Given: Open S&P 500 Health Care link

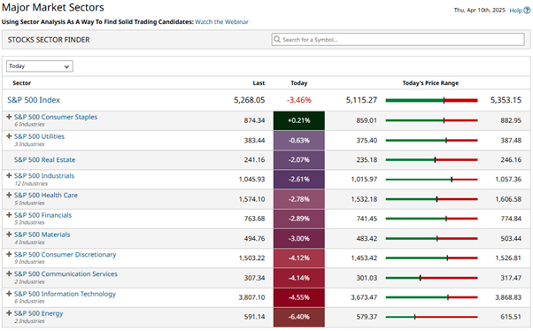Looking at the screenshot, I should tap(46, 195).
